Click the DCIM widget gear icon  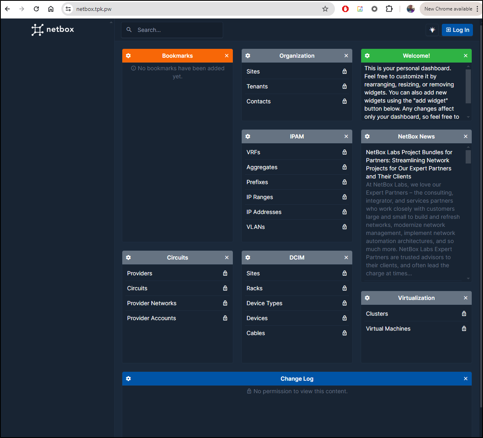(x=248, y=258)
